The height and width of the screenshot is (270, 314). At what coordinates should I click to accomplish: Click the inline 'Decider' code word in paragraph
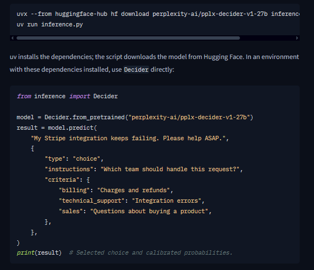(136, 69)
